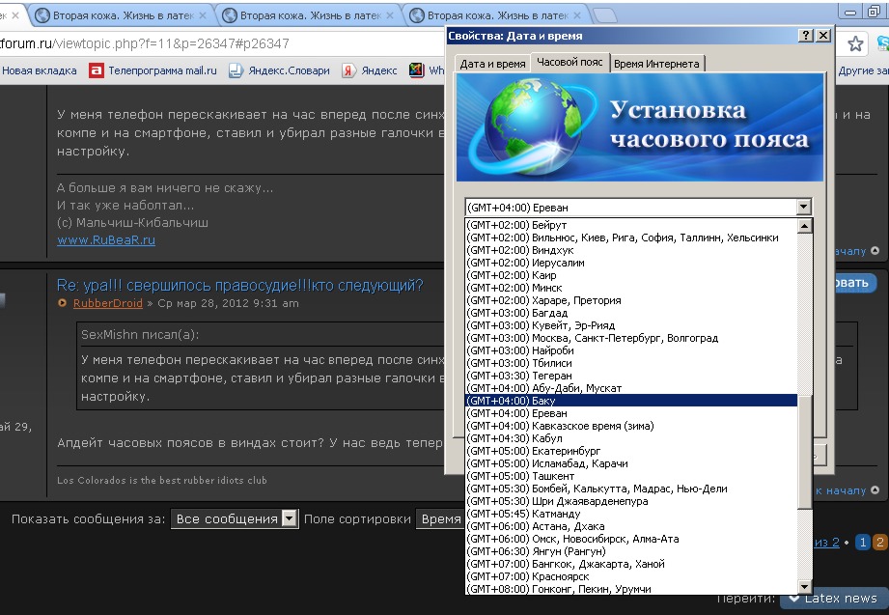Open the RubberDroid author profile link
The height and width of the screenshot is (615, 889).
107,303
